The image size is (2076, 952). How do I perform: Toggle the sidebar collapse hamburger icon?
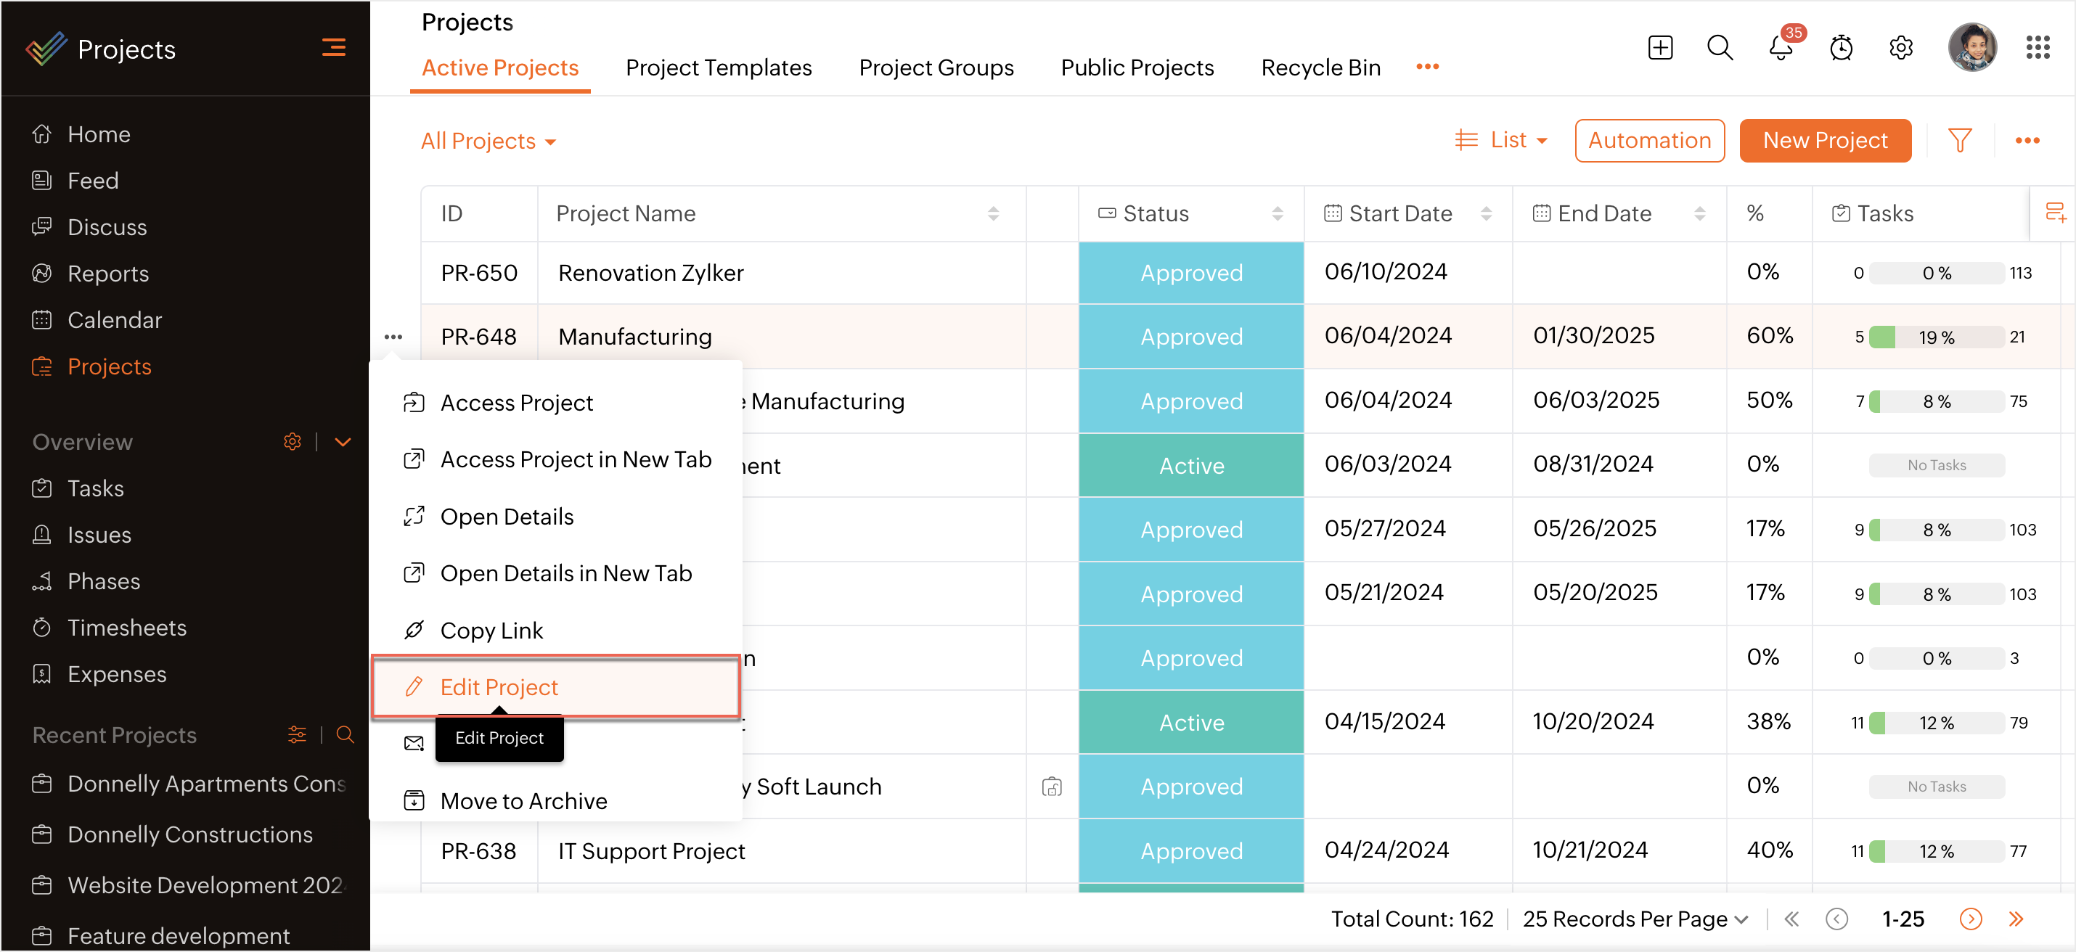(x=334, y=49)
